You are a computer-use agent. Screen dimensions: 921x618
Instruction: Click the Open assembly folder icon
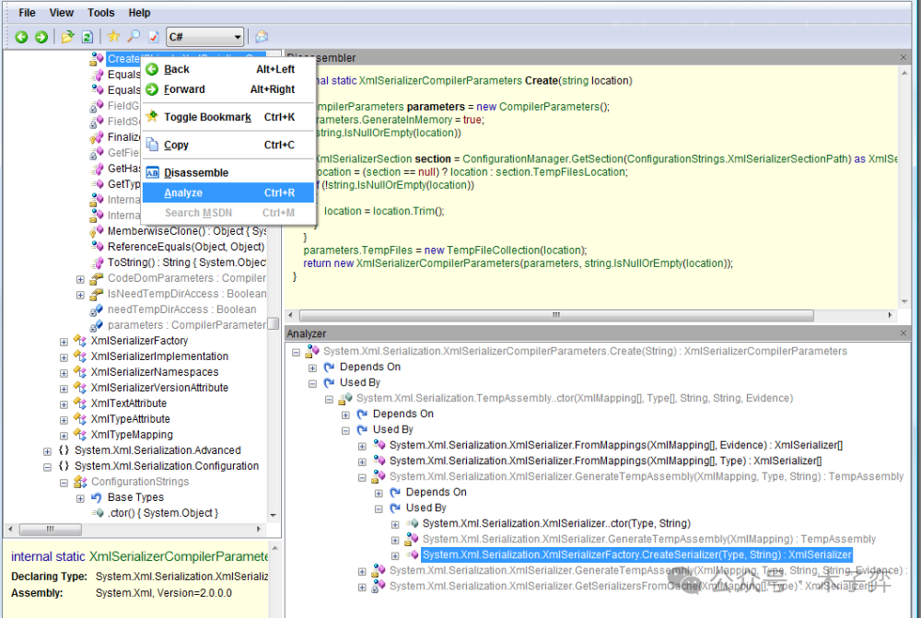[67, 37]
